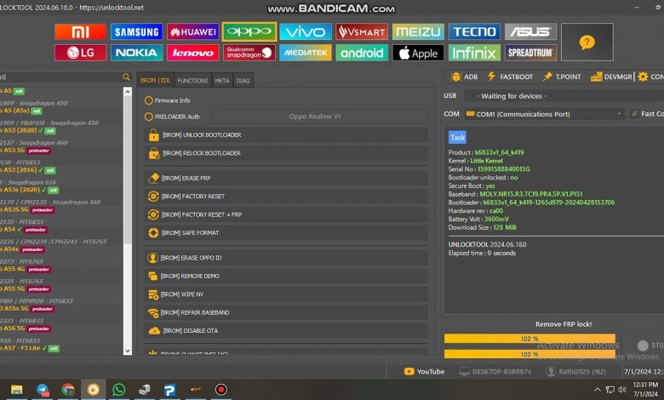Switch to the META tab
The image size is (664, 400).
coord(222,80)
